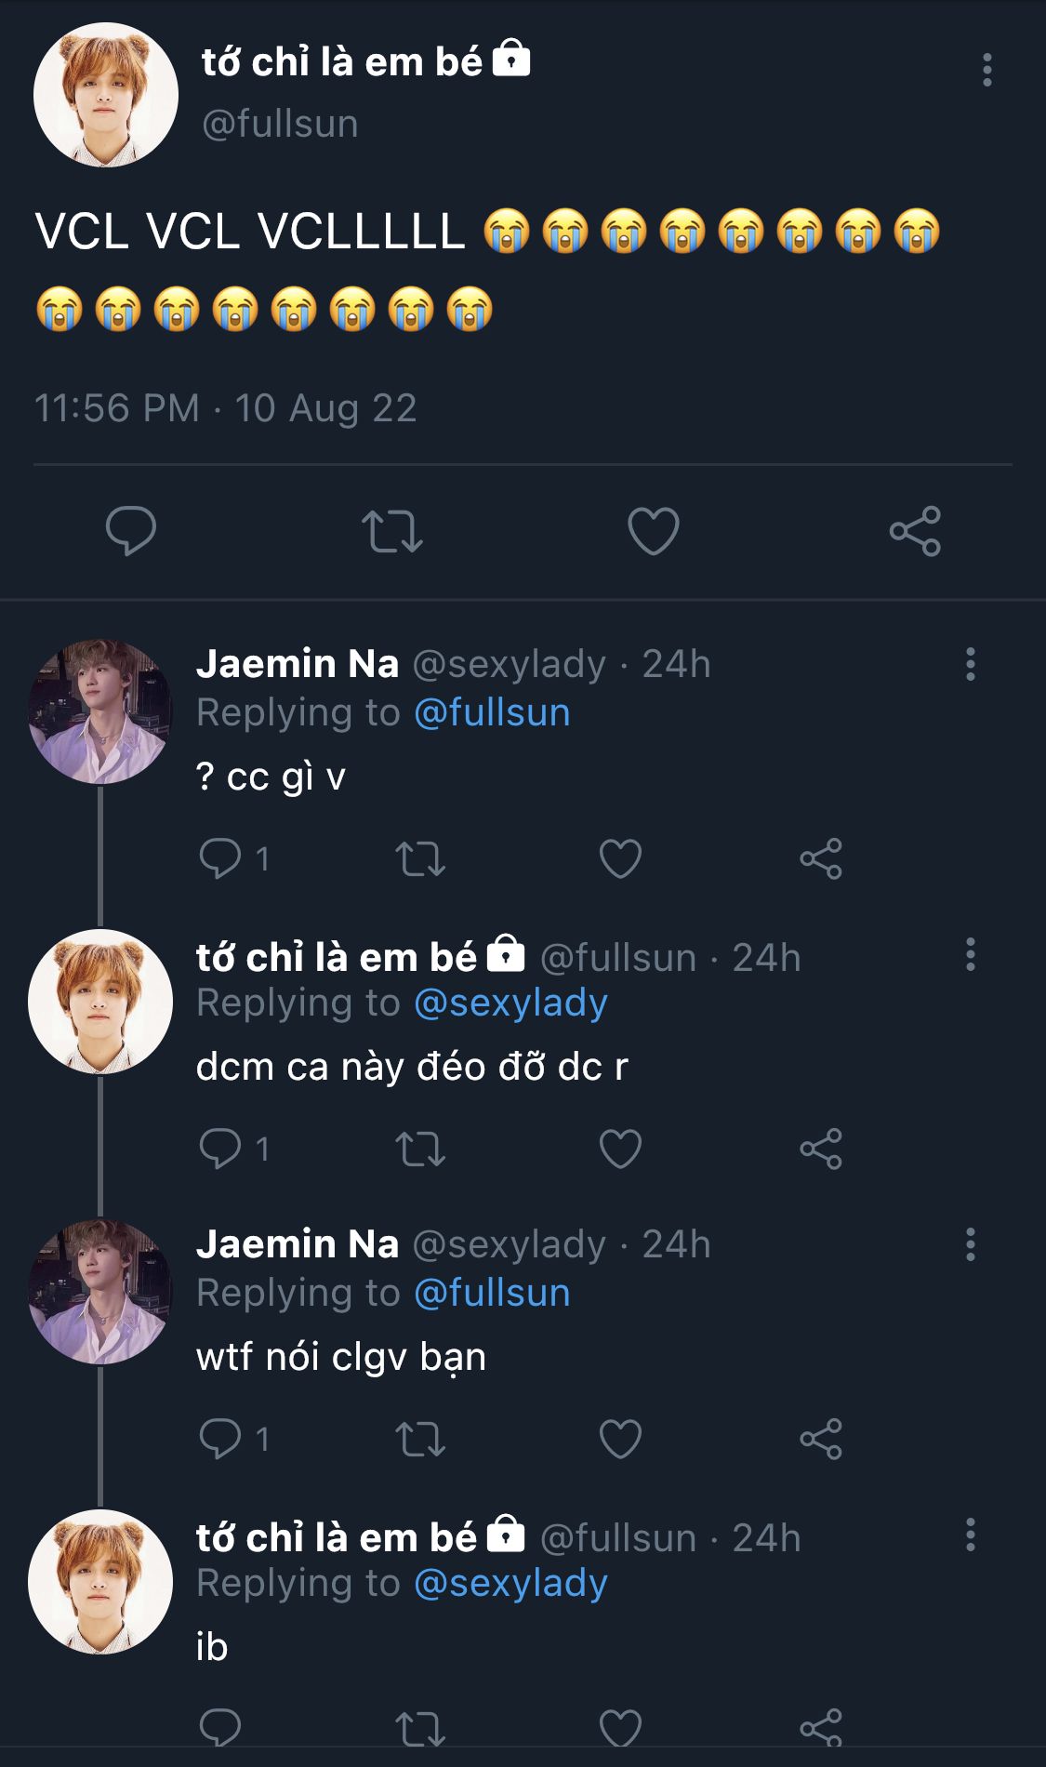Open Jaemin Na's avatar on first reply
The height and width of the screenshot is (1767, 1046).
[x=100, y=711]
